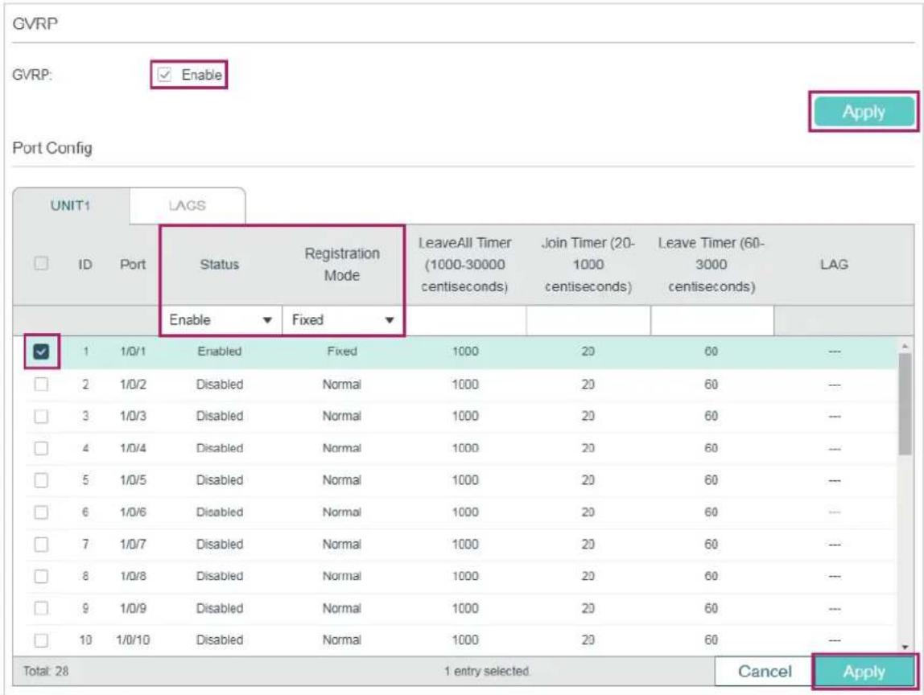Check the checkbox for port 1/0/8
The height and width of the screenshot is (695, 924).
(x=41, y=576)
